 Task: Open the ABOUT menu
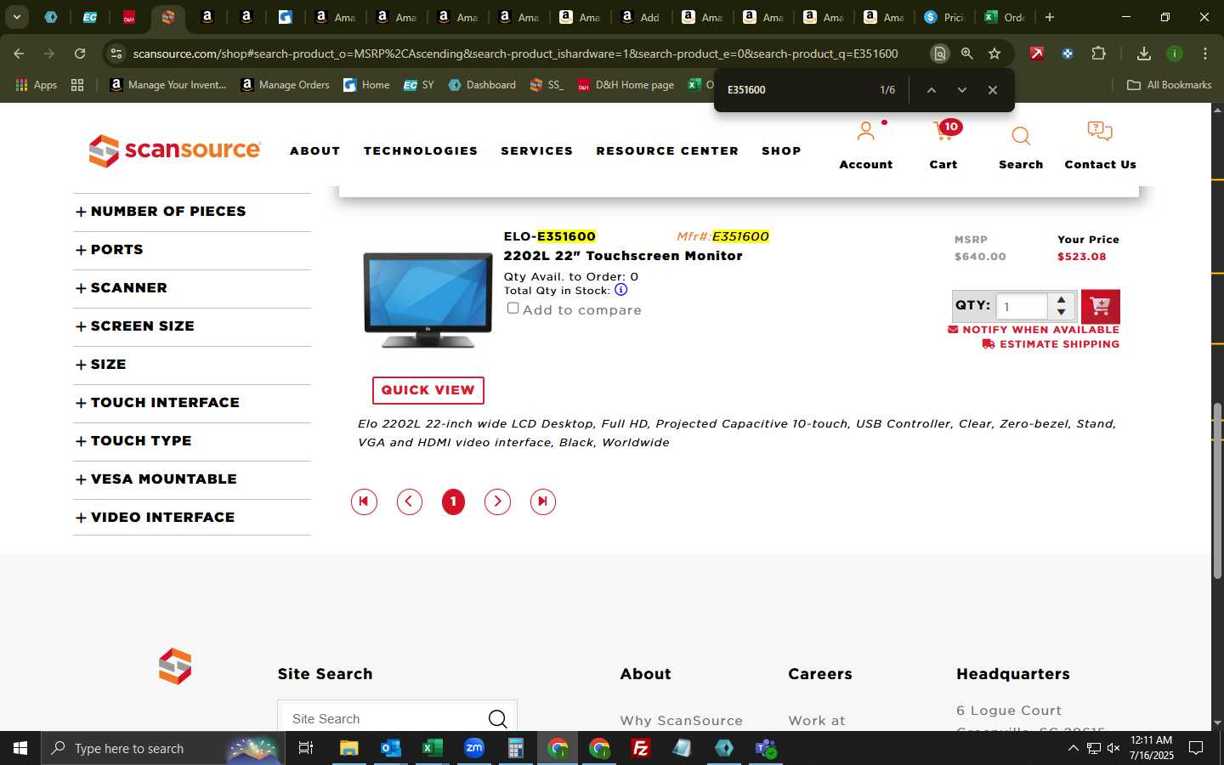click(314, 151)
